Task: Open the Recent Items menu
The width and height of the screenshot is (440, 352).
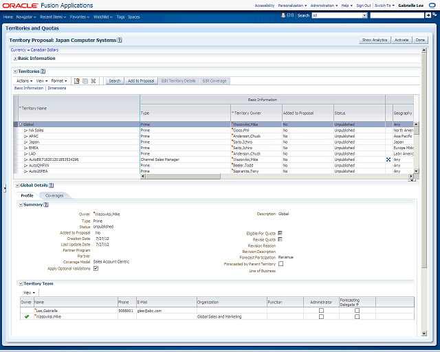Action: pos(53,16)
